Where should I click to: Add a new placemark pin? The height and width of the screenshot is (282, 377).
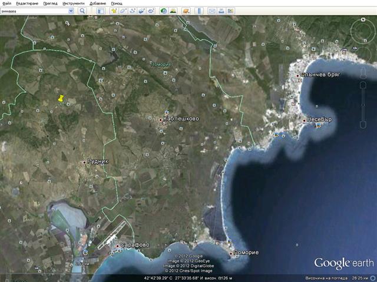tap(114, 11)
